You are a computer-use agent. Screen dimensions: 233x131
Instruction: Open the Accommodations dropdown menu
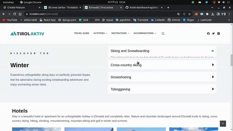[145, 33]
